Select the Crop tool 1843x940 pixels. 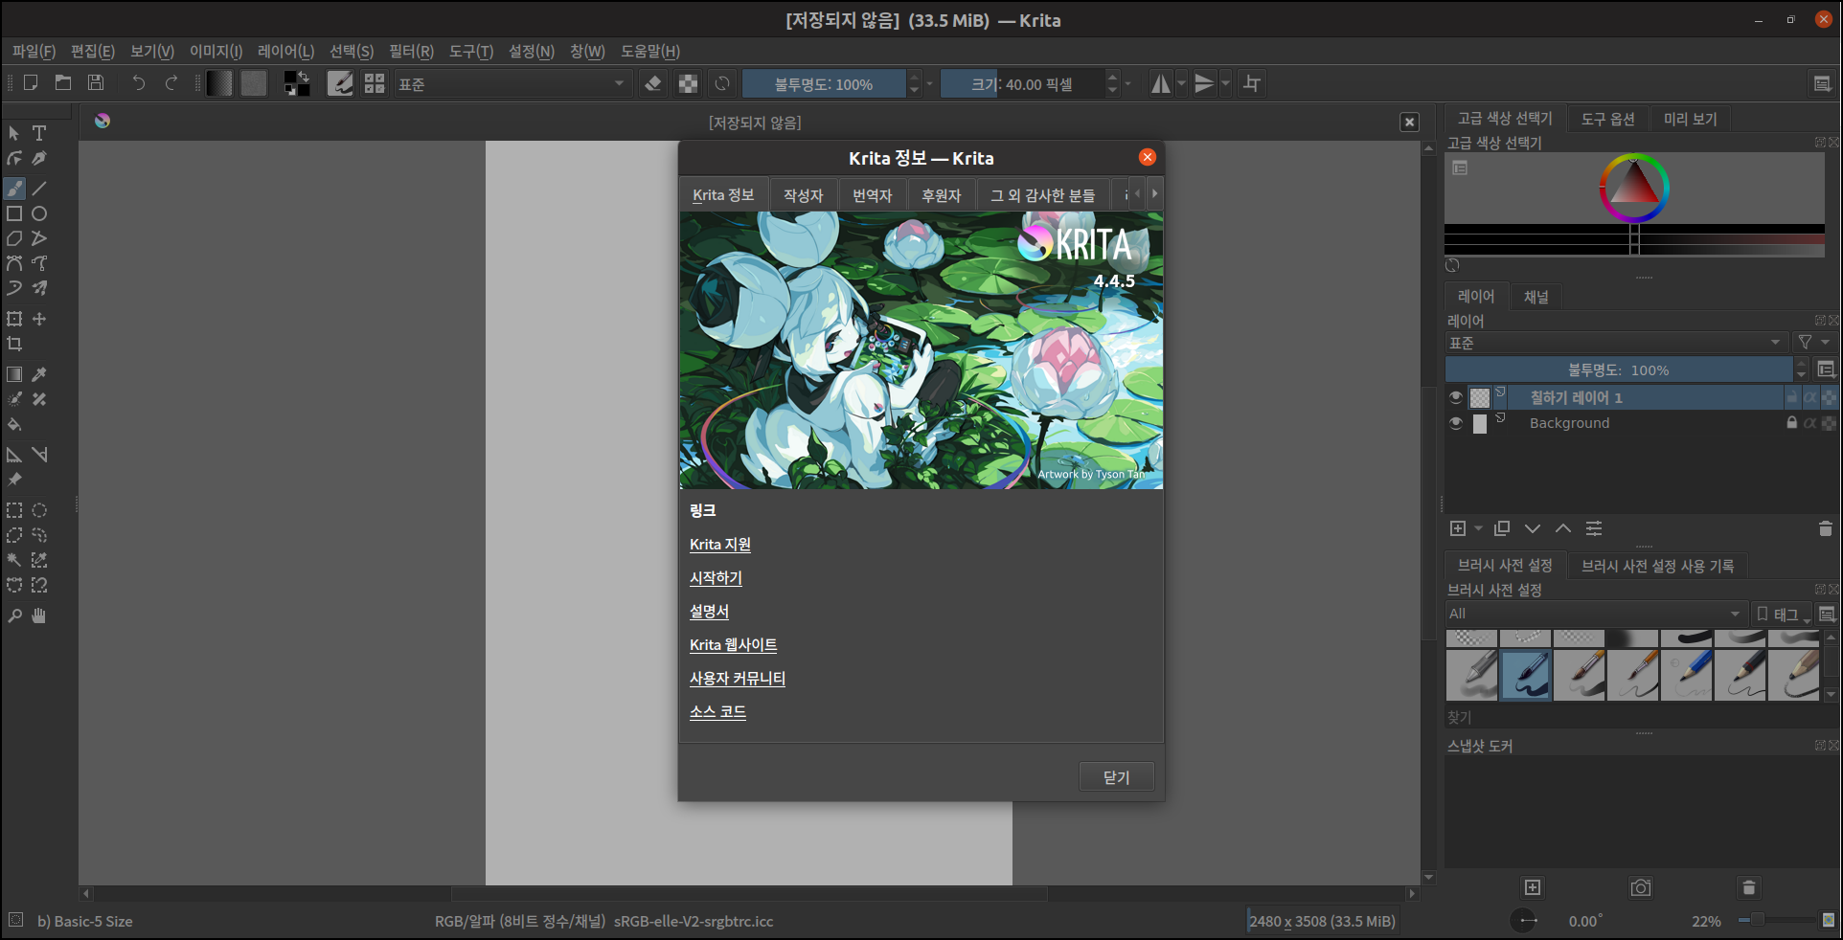(x=14, y=344)
